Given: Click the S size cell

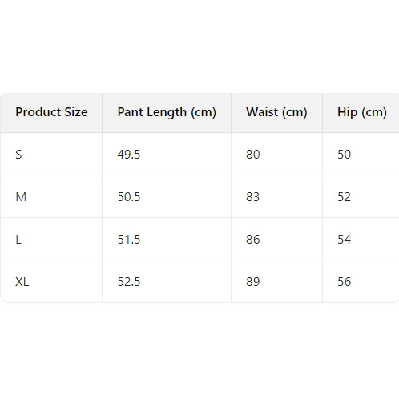Looking at the screenshot, I should [x=18, y=155].
